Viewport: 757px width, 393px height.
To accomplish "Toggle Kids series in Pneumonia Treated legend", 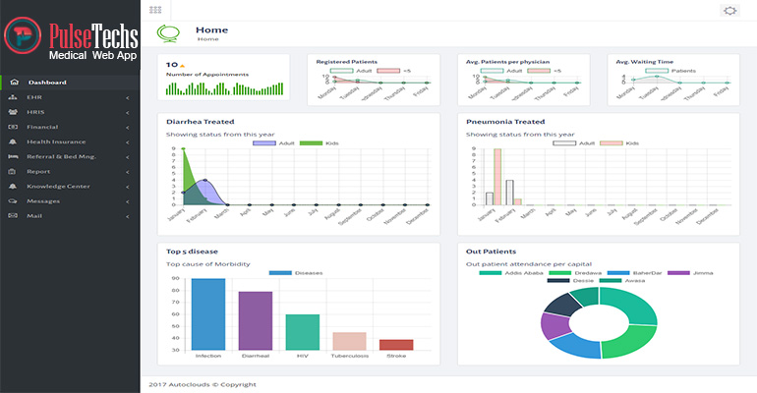I will (x=611, y=143).
